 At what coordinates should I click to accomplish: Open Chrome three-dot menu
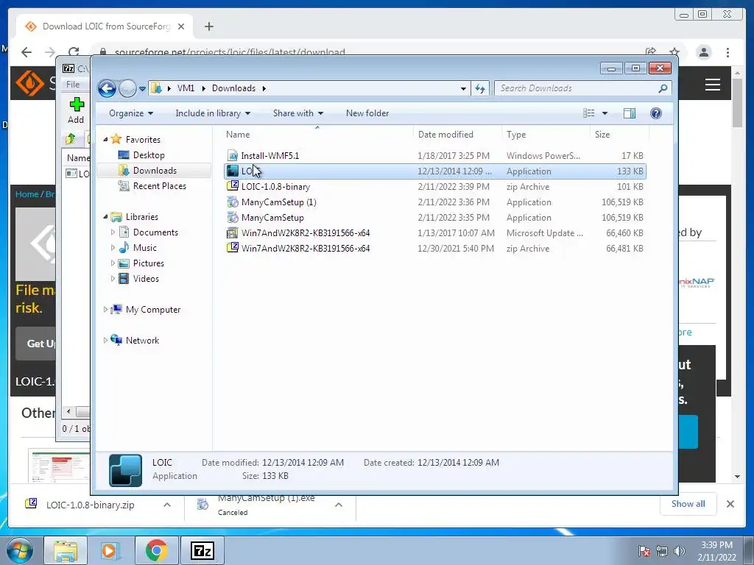727,52
